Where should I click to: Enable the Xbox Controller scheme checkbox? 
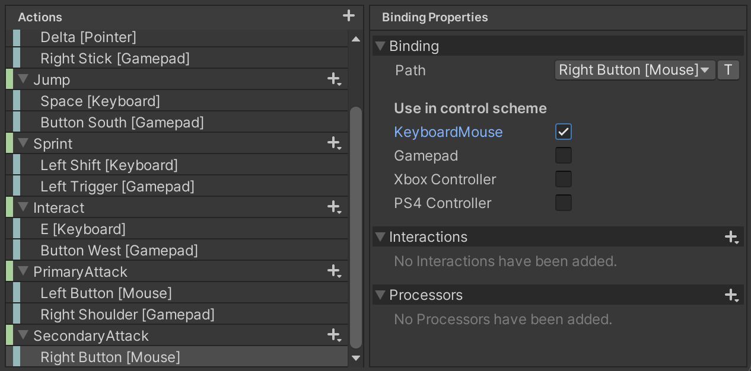(563, 179)
